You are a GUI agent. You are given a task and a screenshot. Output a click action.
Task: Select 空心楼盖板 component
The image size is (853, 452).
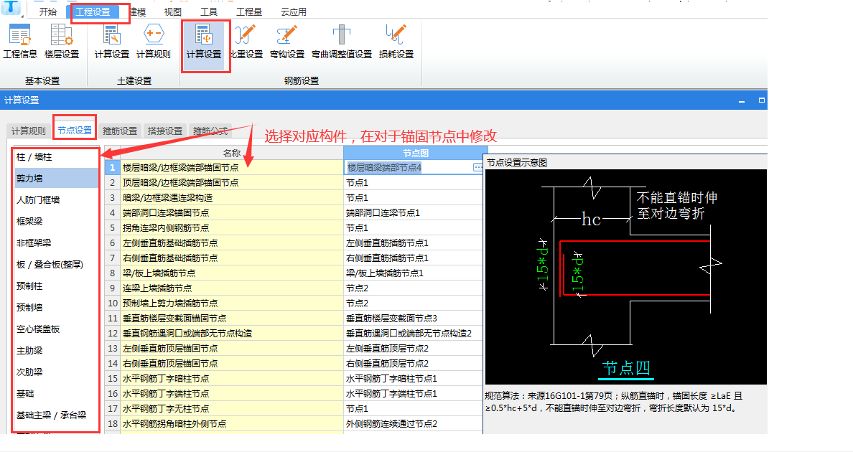pyautogui.click(x=57, y=329)
